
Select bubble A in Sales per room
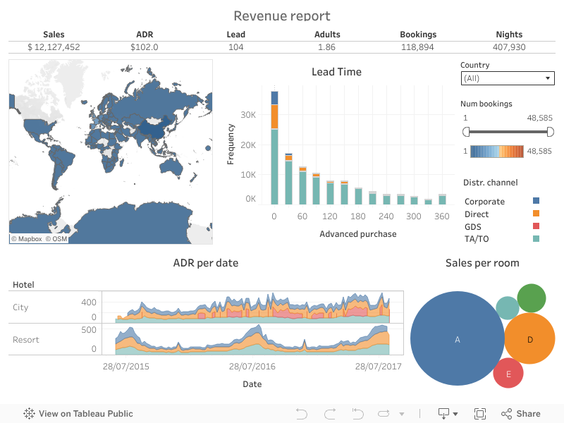point(457,338)
